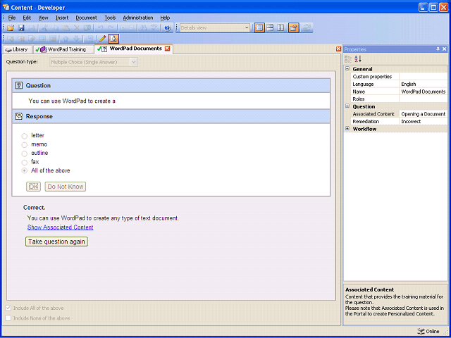Open the Help menu
Viewport: 451px width, 338px height.
click(x=165, y=18)
